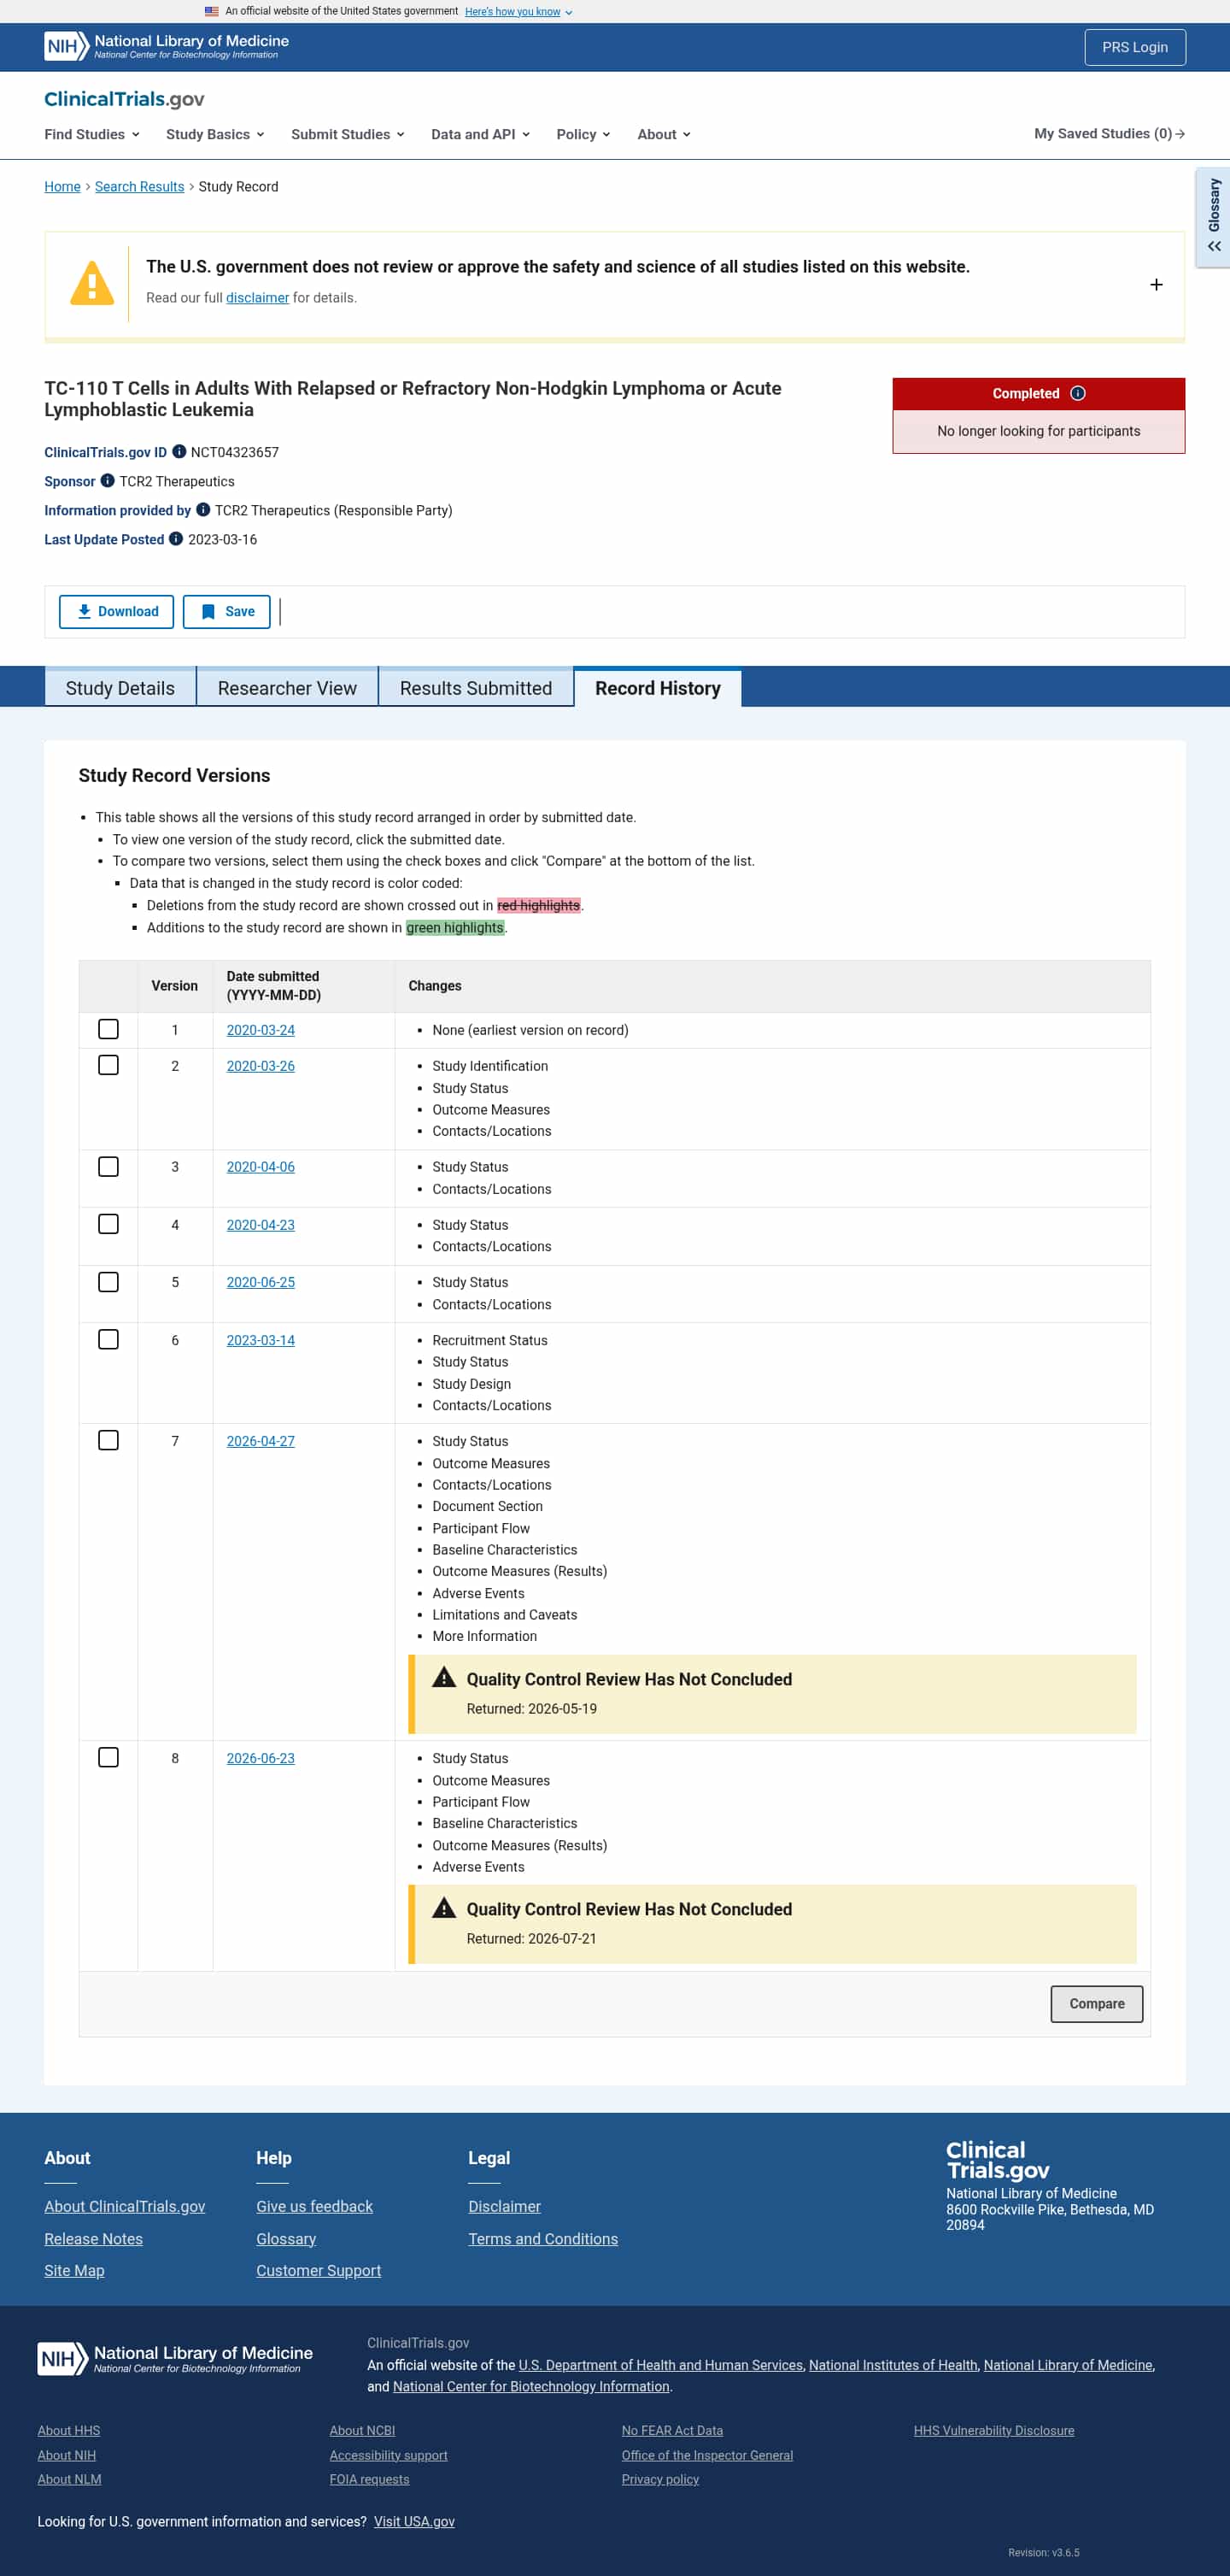
Task: Open the Terms and Conditions link
Action: [x=542, y=2238]
